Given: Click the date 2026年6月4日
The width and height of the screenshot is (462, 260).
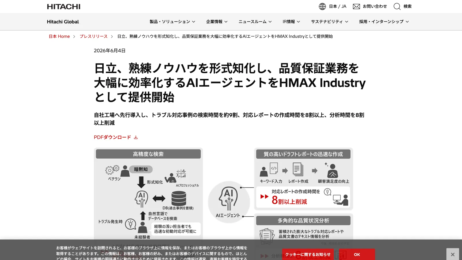Looking at the screenshot, I should point(110,51).
